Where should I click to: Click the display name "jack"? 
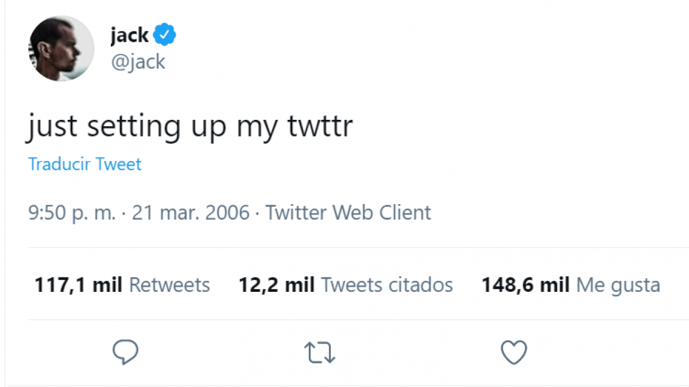click(x=129, y=36)
